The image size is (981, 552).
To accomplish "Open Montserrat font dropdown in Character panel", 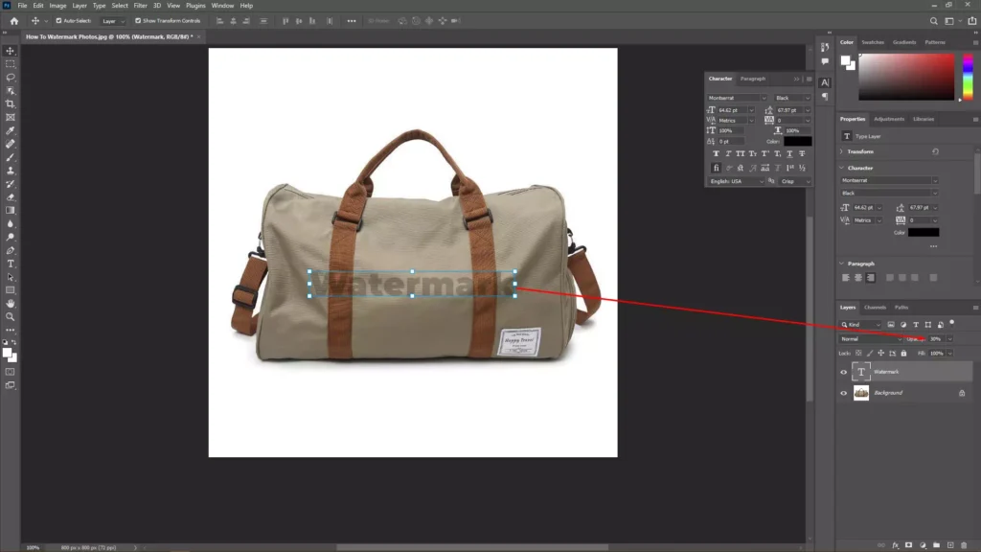I will (737, 99).
